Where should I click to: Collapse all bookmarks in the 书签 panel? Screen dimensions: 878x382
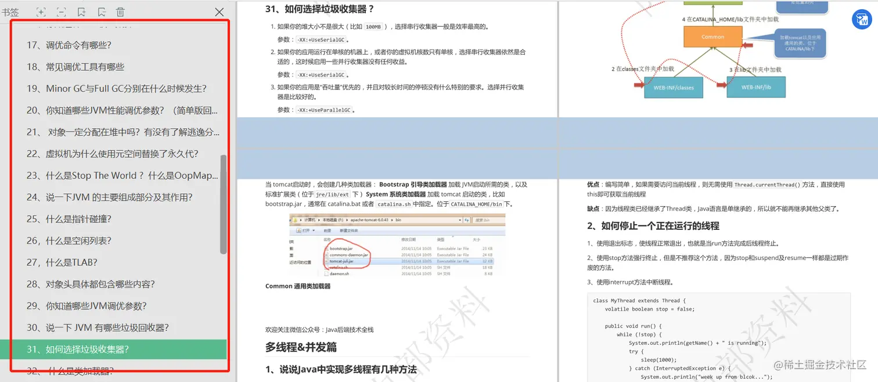61,12
